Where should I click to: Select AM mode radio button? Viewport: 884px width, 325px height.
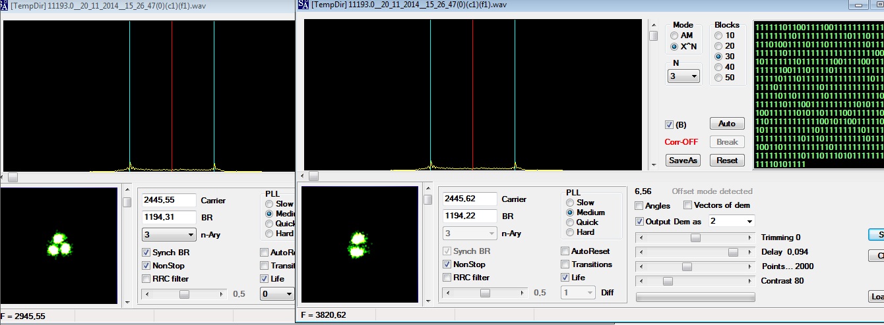(674, 36)
